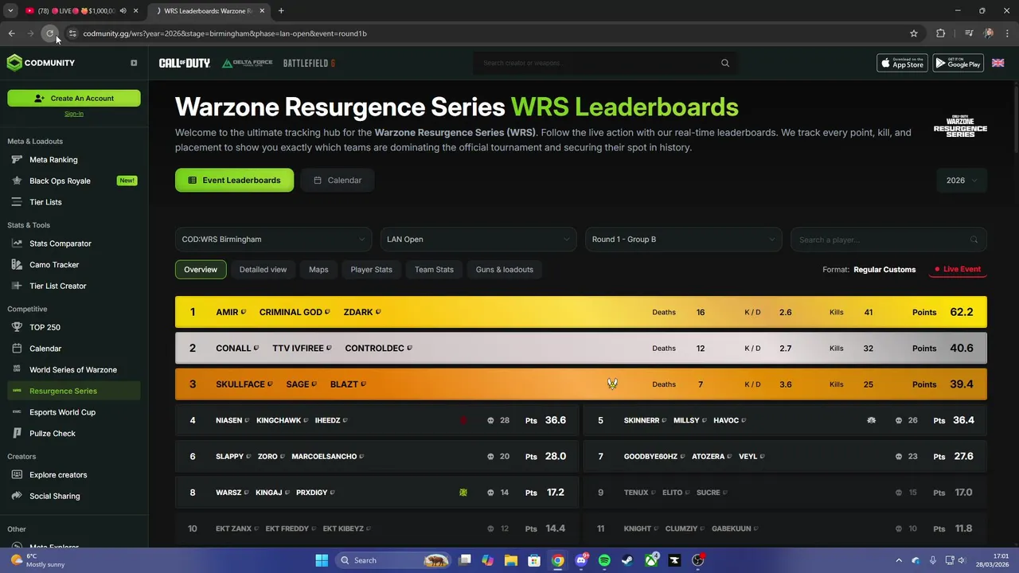
Task: Open World Series of Warzone page
Action: 73,369
